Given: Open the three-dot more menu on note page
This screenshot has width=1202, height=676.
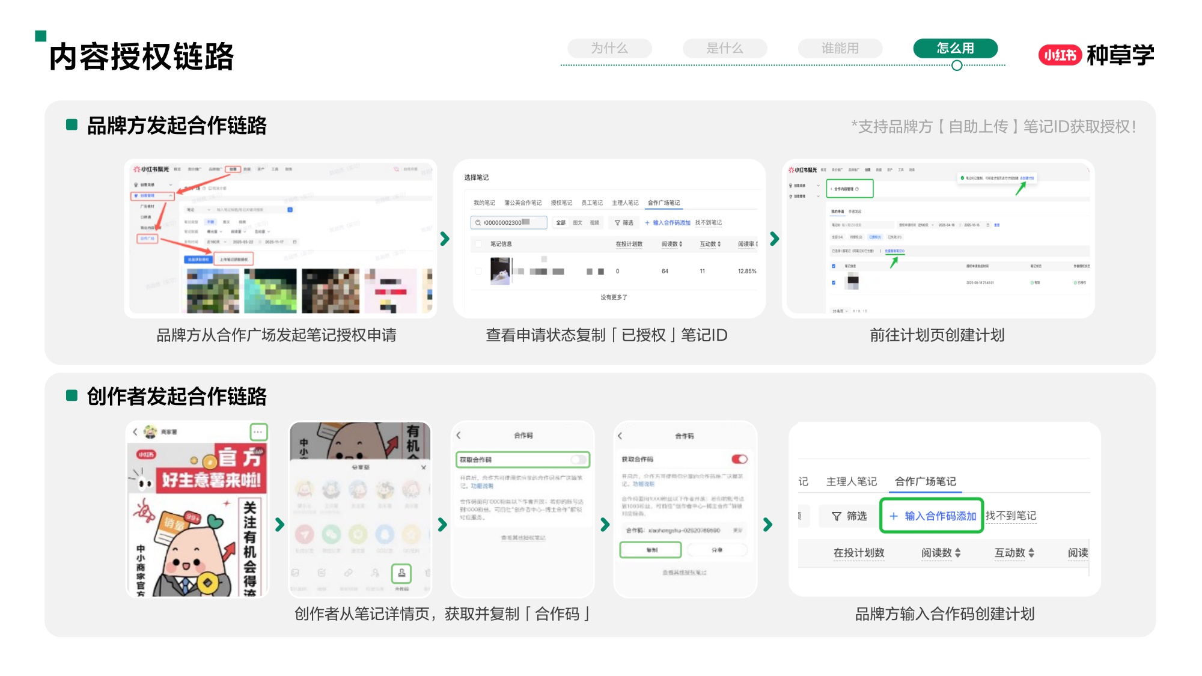Looking at the screenshot, I should click(x=258, y=431).
